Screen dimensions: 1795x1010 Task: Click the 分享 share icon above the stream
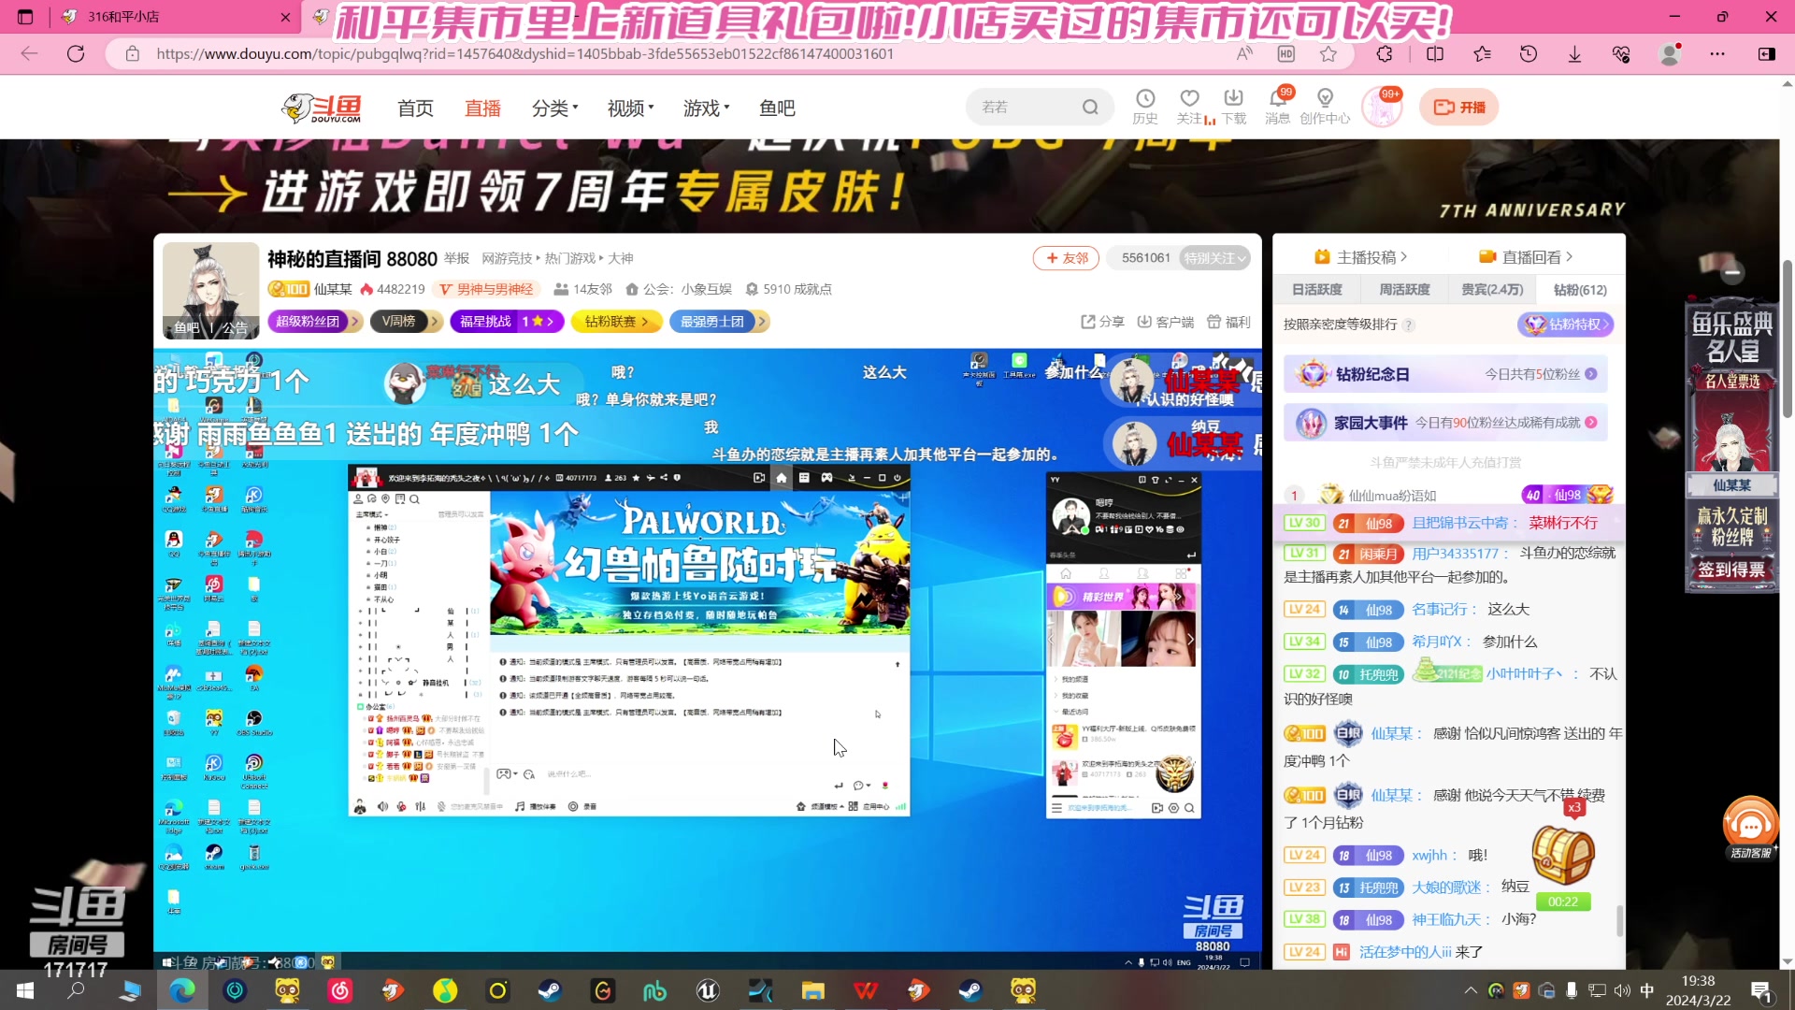(x=1104, y=321)
